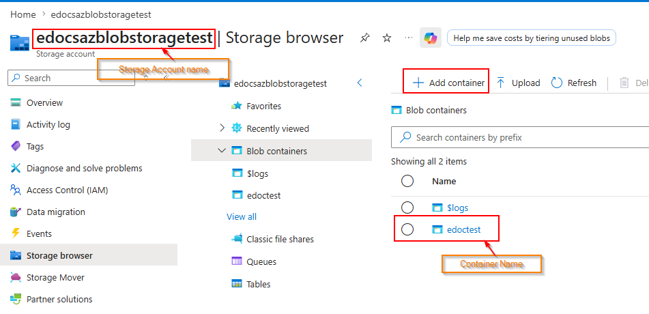
Task: Open edoctest container in the tree
Action: pos(263,195)
